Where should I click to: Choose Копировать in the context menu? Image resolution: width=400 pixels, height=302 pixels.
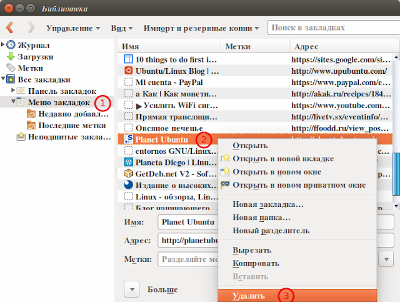297,263
